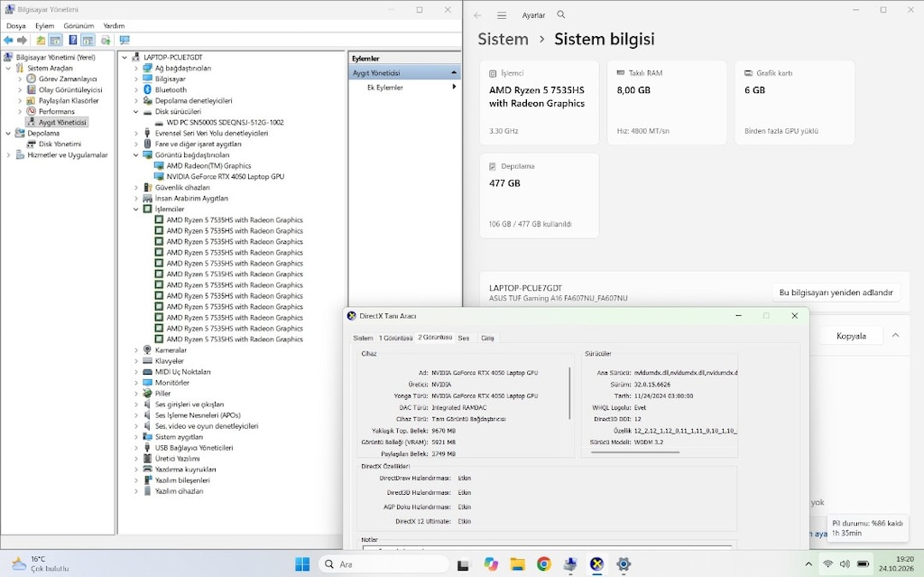This screenshot has height=577, width=924.
Task: Open the Grafik kartı 6 GB card
Action: (x=794, y=103)
